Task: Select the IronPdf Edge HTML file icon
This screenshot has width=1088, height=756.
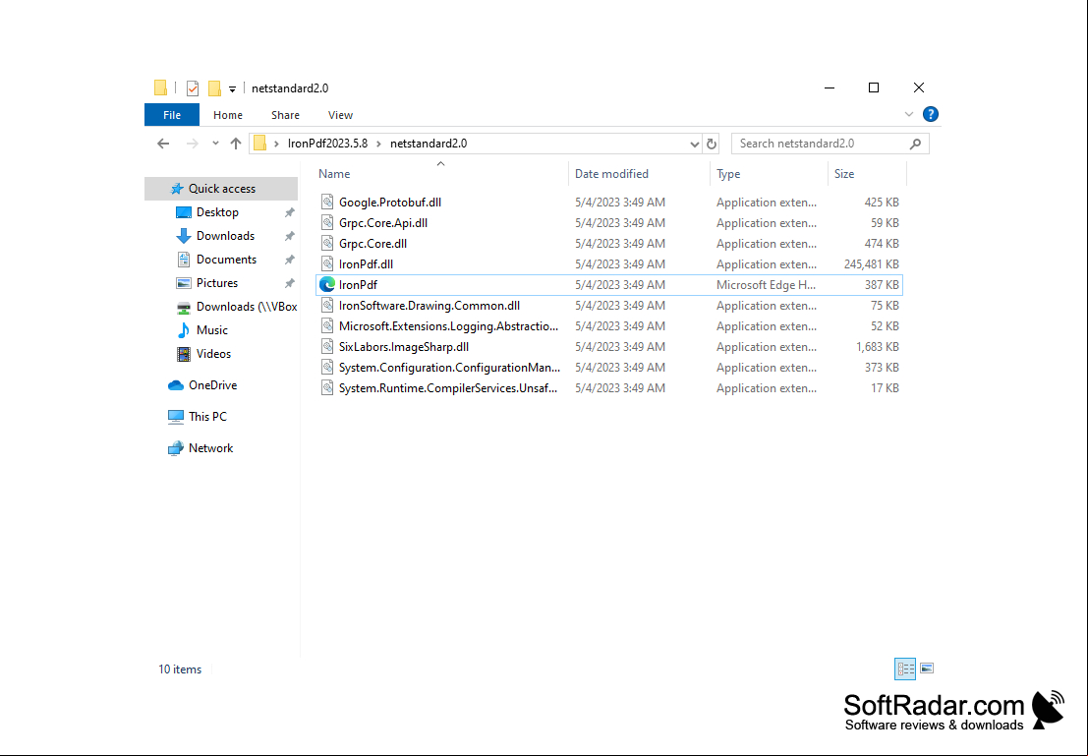Action: [x=327, y=285]
